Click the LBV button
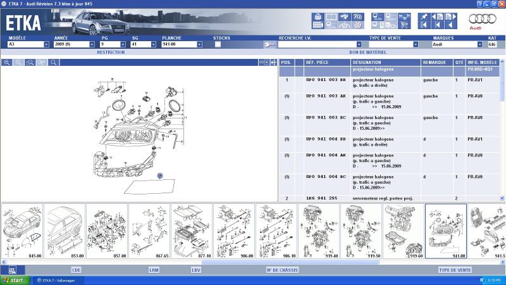The height and width of the screenshot is (285, 506). 196,270
